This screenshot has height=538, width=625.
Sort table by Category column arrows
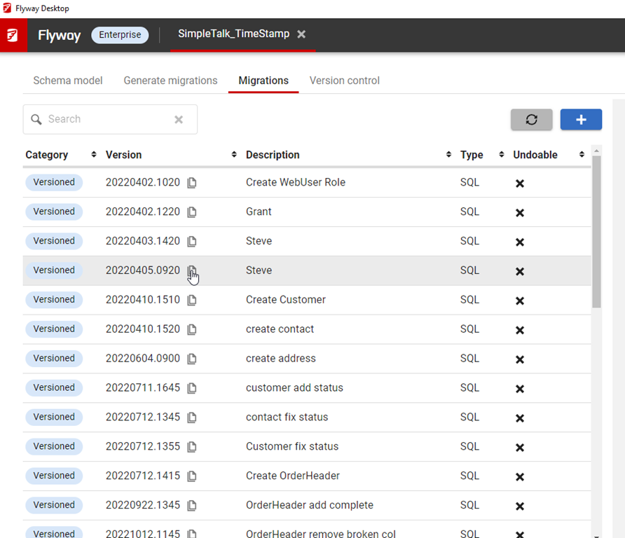click(94, 155)
